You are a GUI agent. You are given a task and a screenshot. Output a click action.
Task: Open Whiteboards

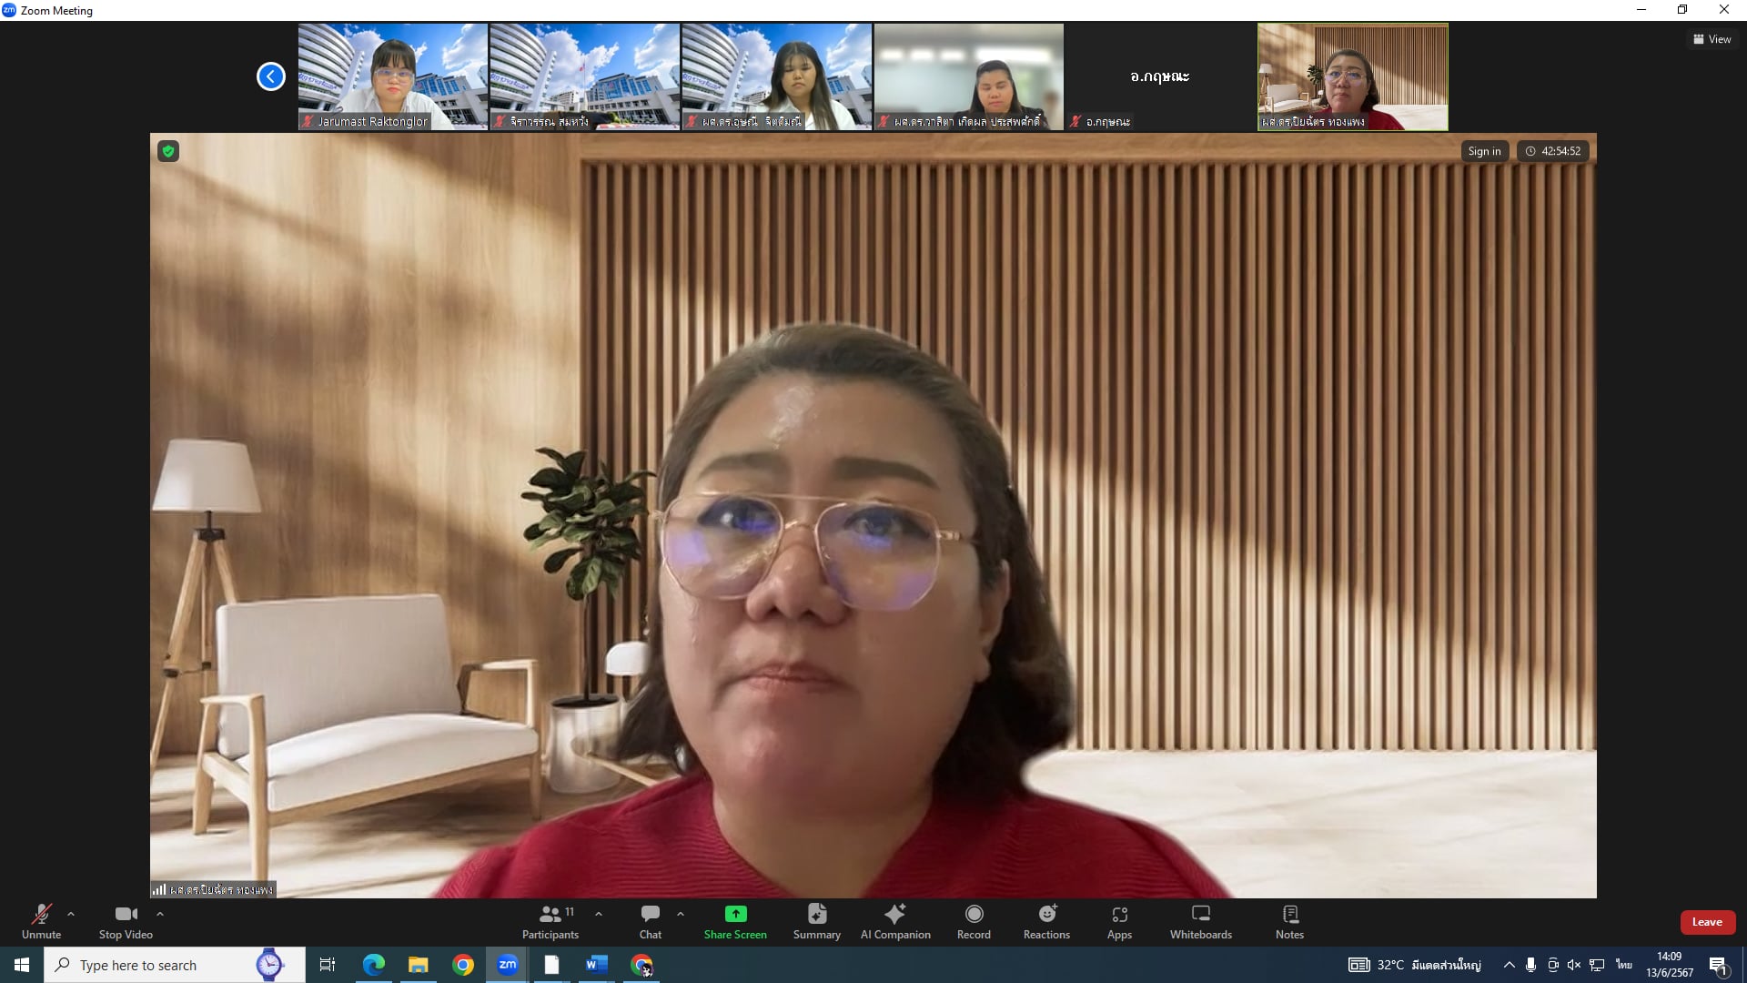click(x=1200, y=920)
